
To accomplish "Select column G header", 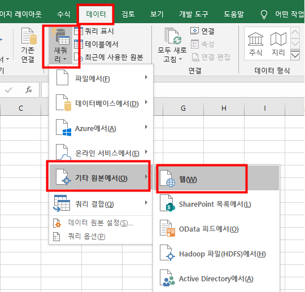I will coord(183,108).
